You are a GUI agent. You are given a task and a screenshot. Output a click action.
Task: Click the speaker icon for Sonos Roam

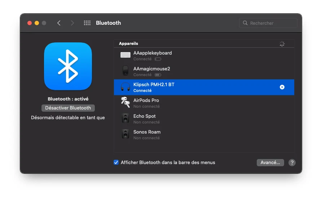coord(125,134)
